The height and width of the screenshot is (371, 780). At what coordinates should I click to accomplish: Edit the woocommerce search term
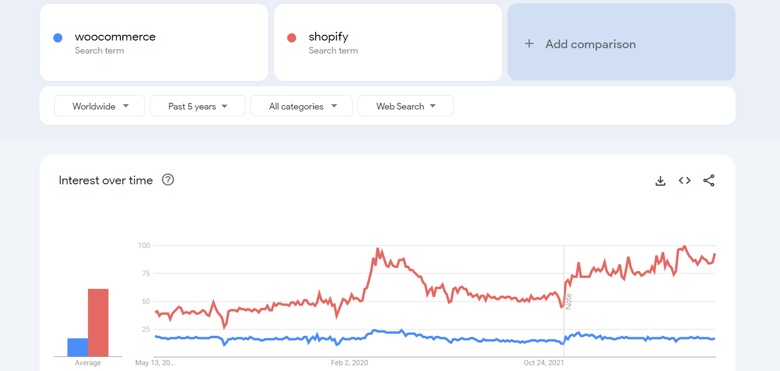point(115,37)
